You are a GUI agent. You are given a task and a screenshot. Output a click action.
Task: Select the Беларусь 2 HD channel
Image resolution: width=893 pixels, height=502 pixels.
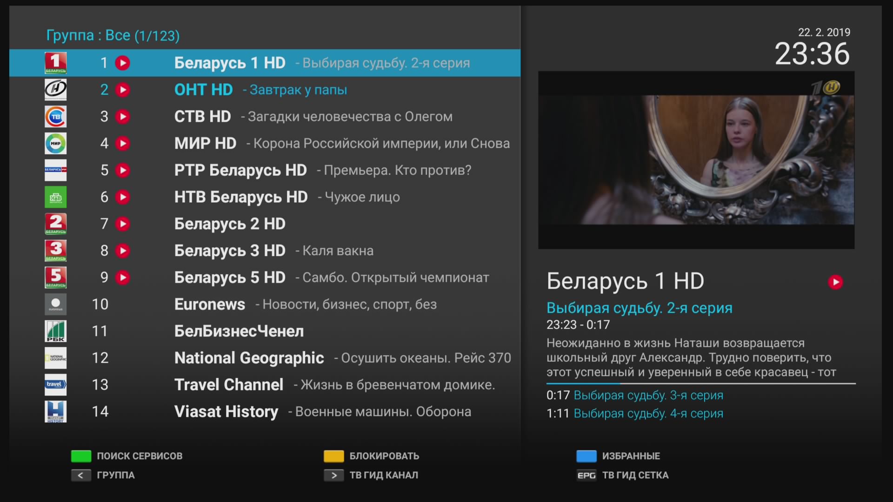tap(265, 224)
